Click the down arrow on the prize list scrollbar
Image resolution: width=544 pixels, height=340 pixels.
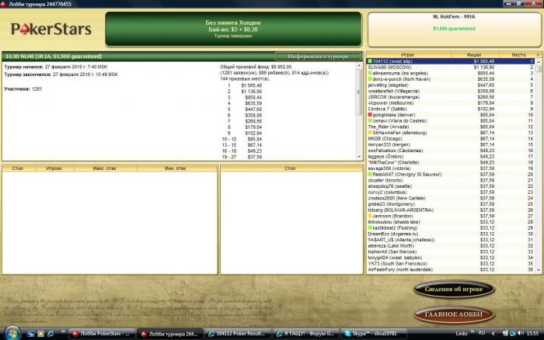click(x=359, y=157)
